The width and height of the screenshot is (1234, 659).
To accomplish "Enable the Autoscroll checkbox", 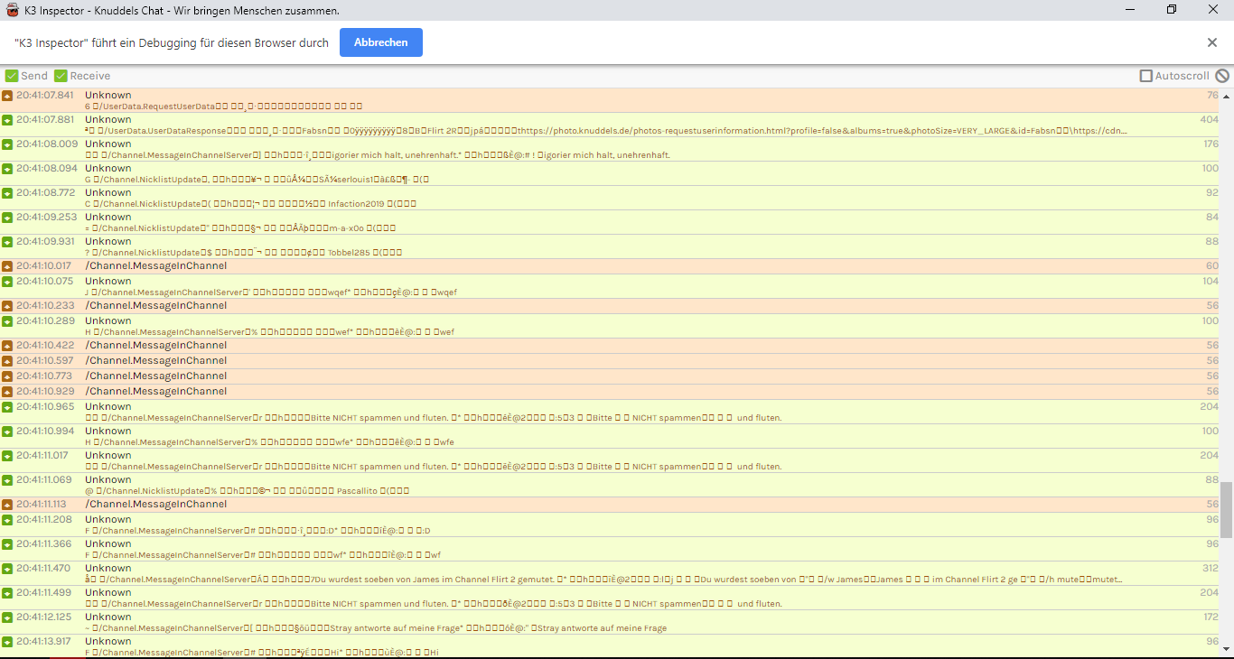I will [x=1146, y=76].
